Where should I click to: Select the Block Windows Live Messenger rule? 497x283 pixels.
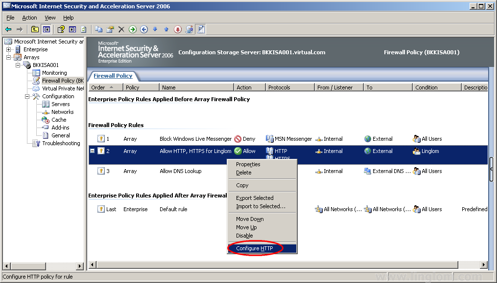pyautogui.click(x=288, y=139)
